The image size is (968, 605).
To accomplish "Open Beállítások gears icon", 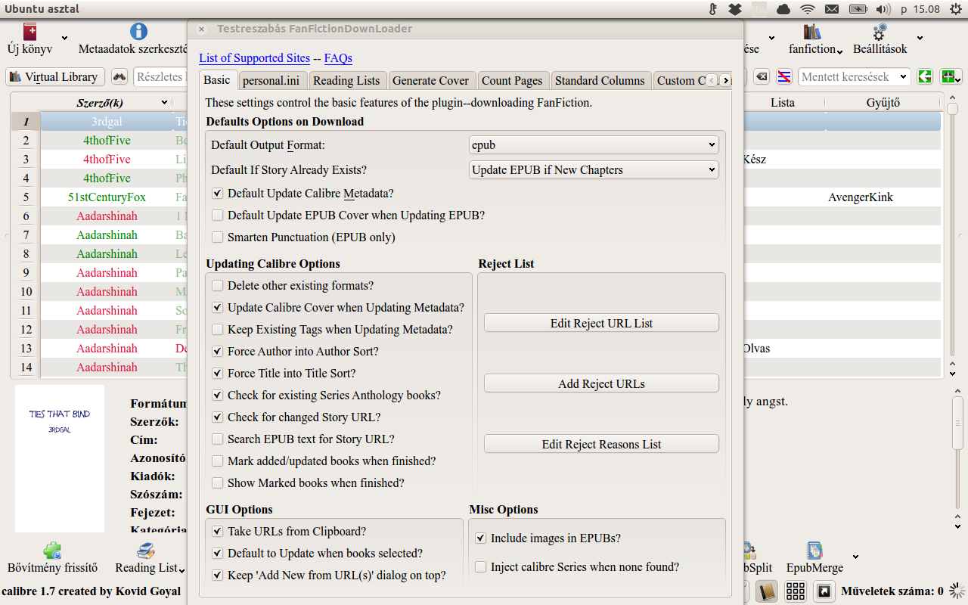I will click(880, 32).
